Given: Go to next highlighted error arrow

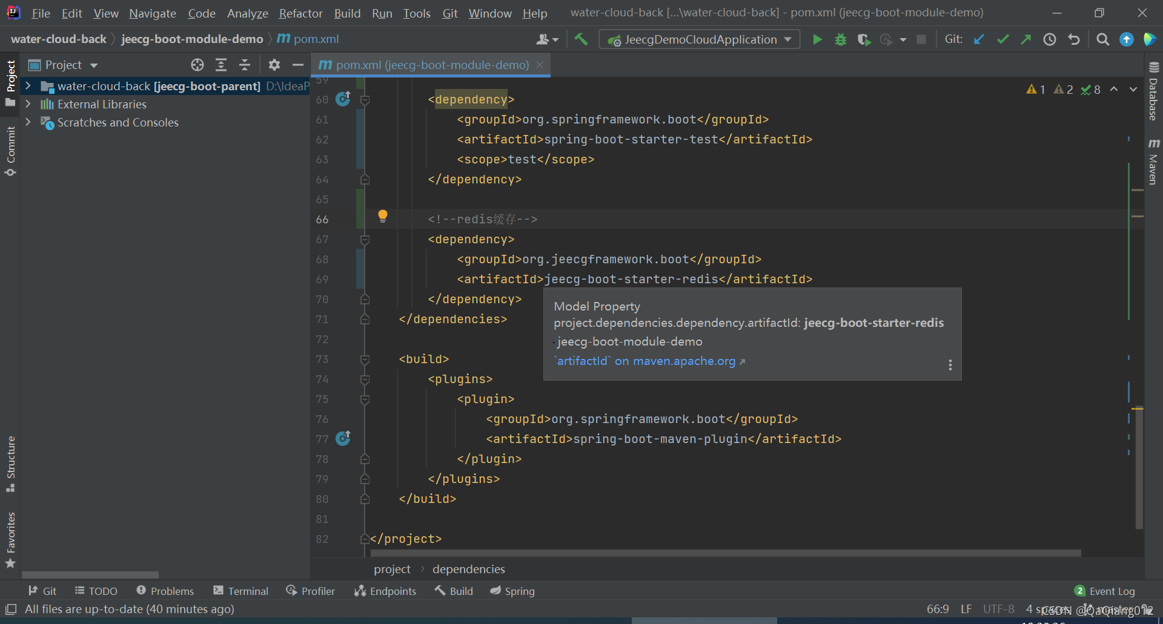Looking at the screenshot, I should (1133, 90).
